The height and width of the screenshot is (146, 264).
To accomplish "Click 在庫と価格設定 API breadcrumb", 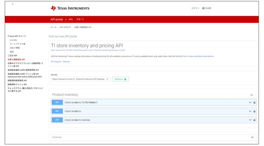I will pos(83,27).
